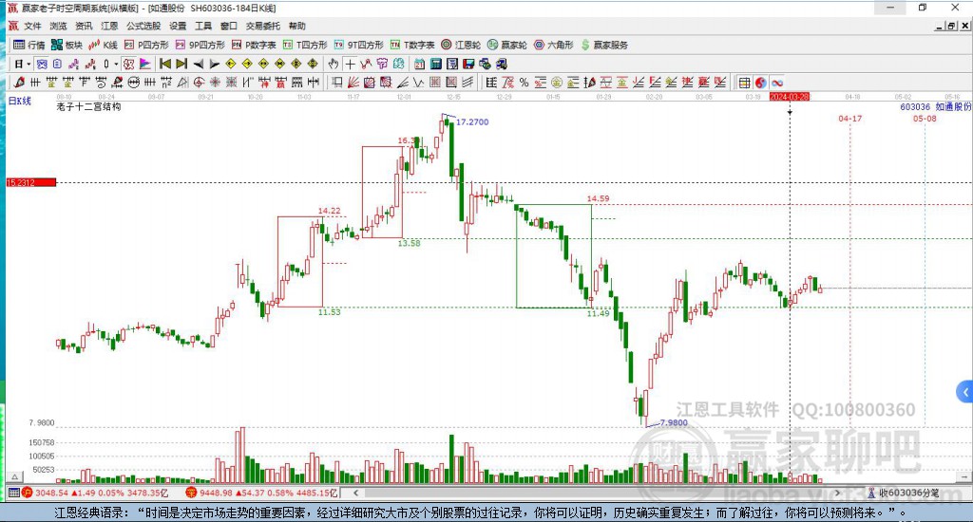Screen dimensions: 973x522
Task: Select the red fan lines tool
Action: tap(353, 83)
